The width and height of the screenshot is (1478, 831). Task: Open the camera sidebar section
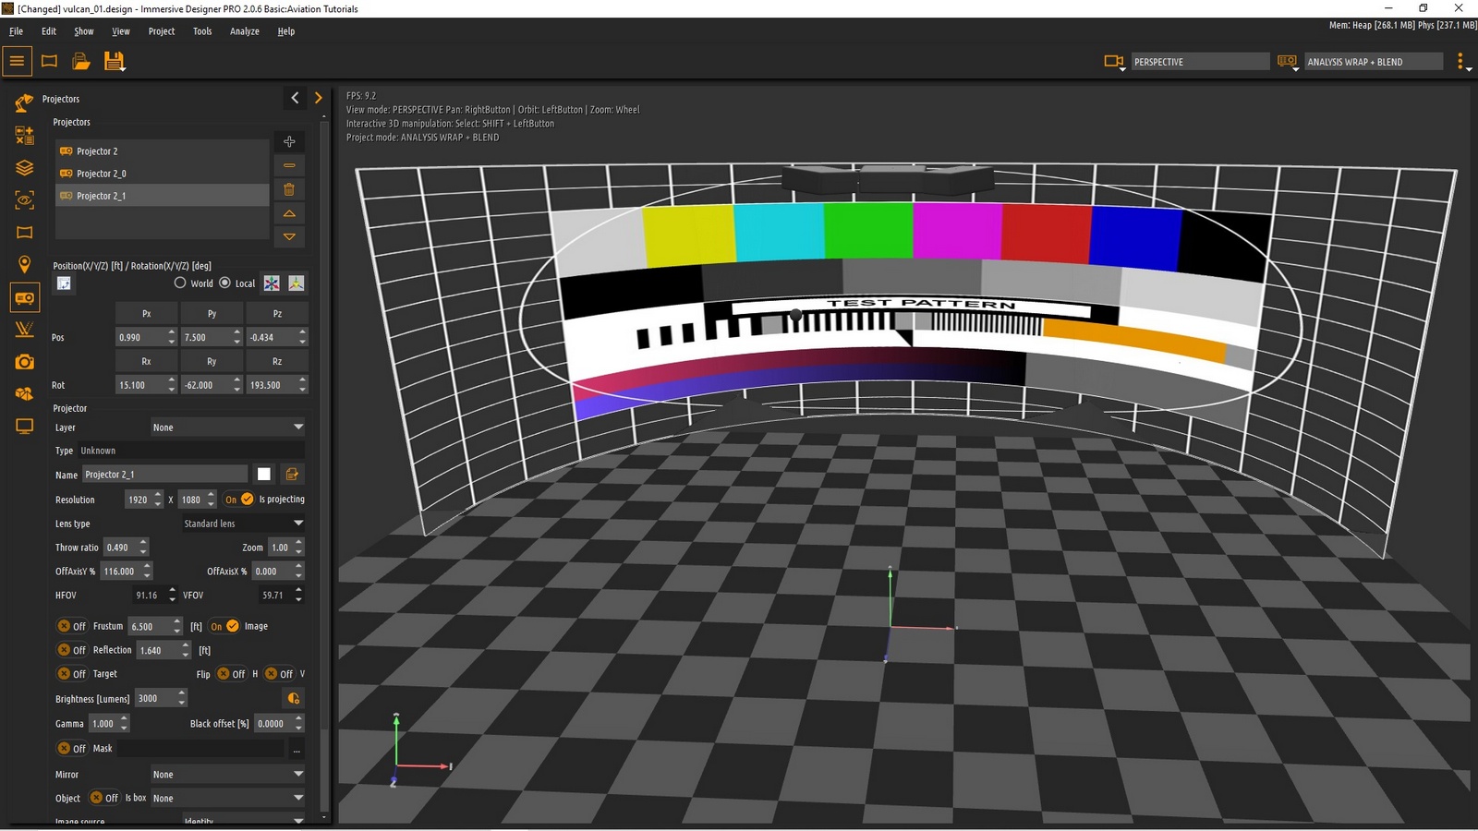point(24,362)
